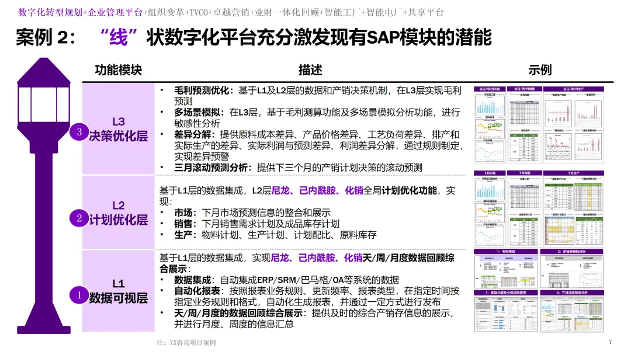Viewport: 631px width, 355px height.
Task: Open the 1: 毛利预测 example thumbnail
Action: [x=506, y=268]
